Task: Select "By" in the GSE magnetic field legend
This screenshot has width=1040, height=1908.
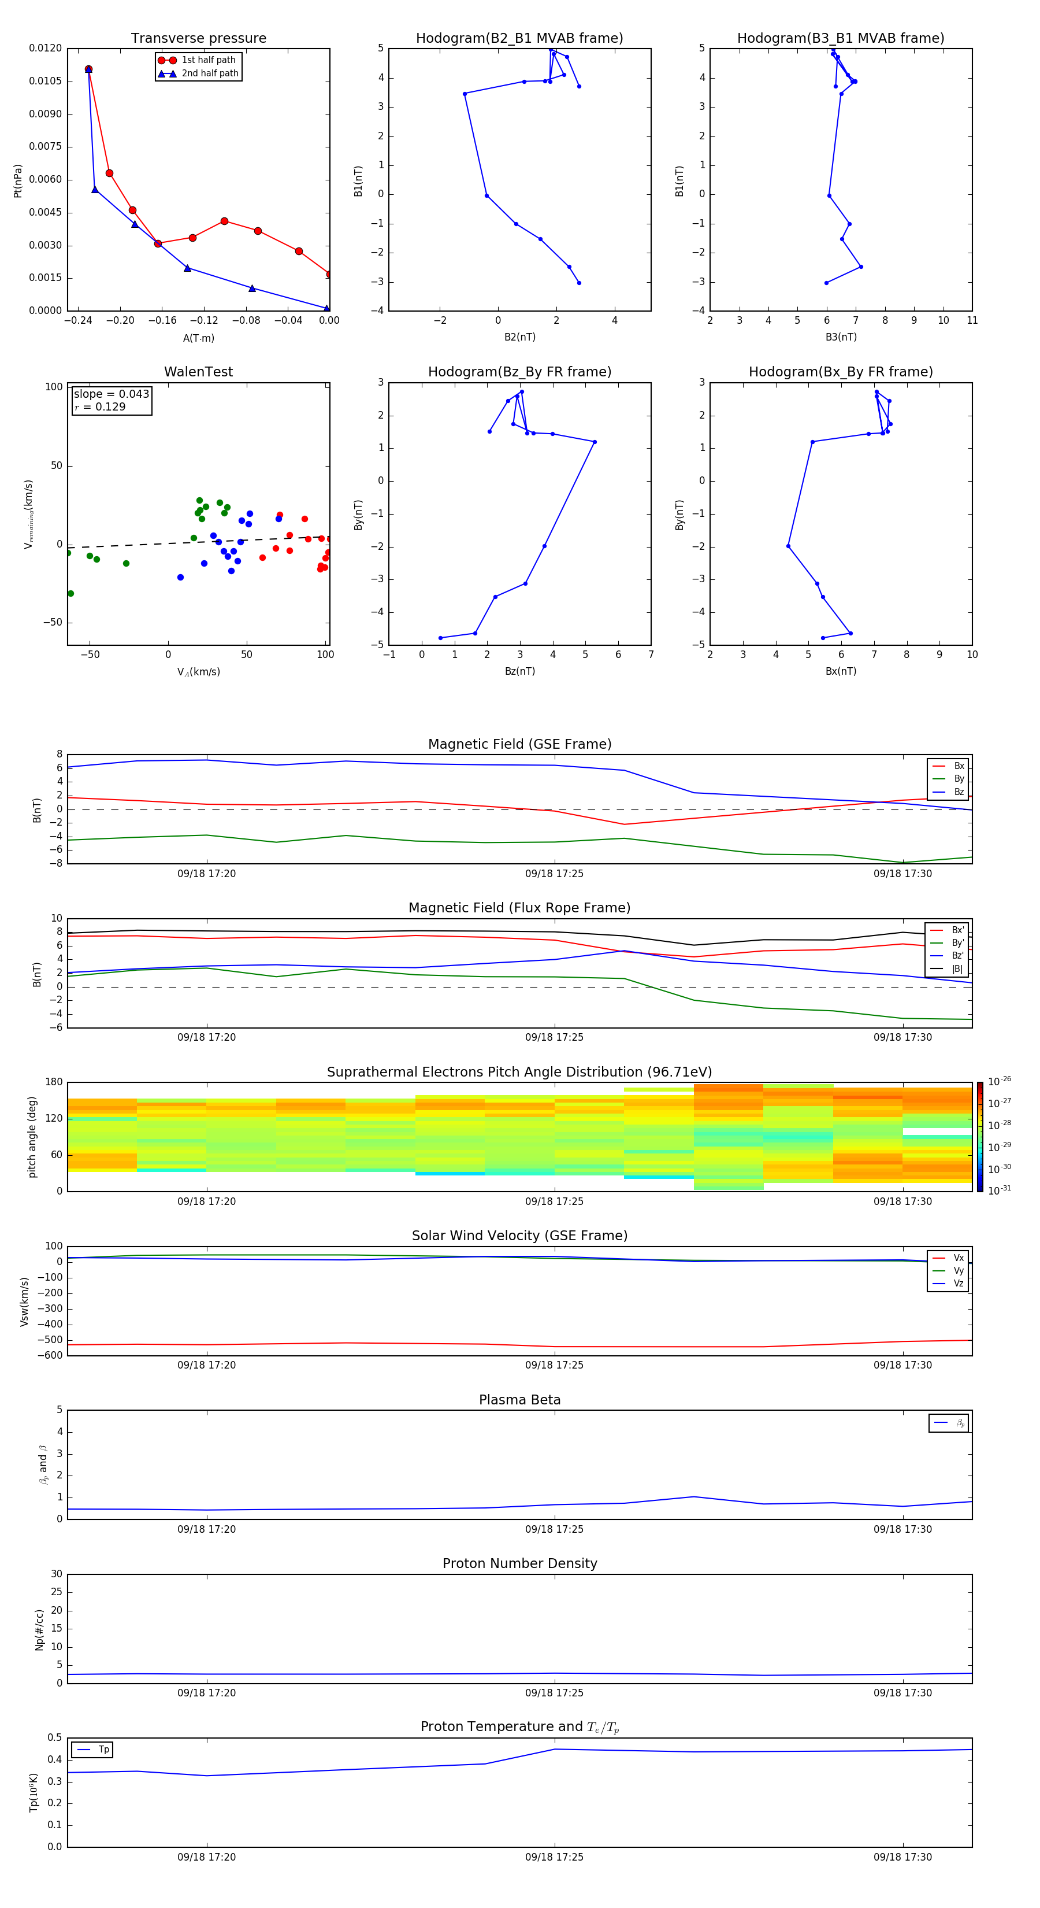Action: tap(948, 779)
